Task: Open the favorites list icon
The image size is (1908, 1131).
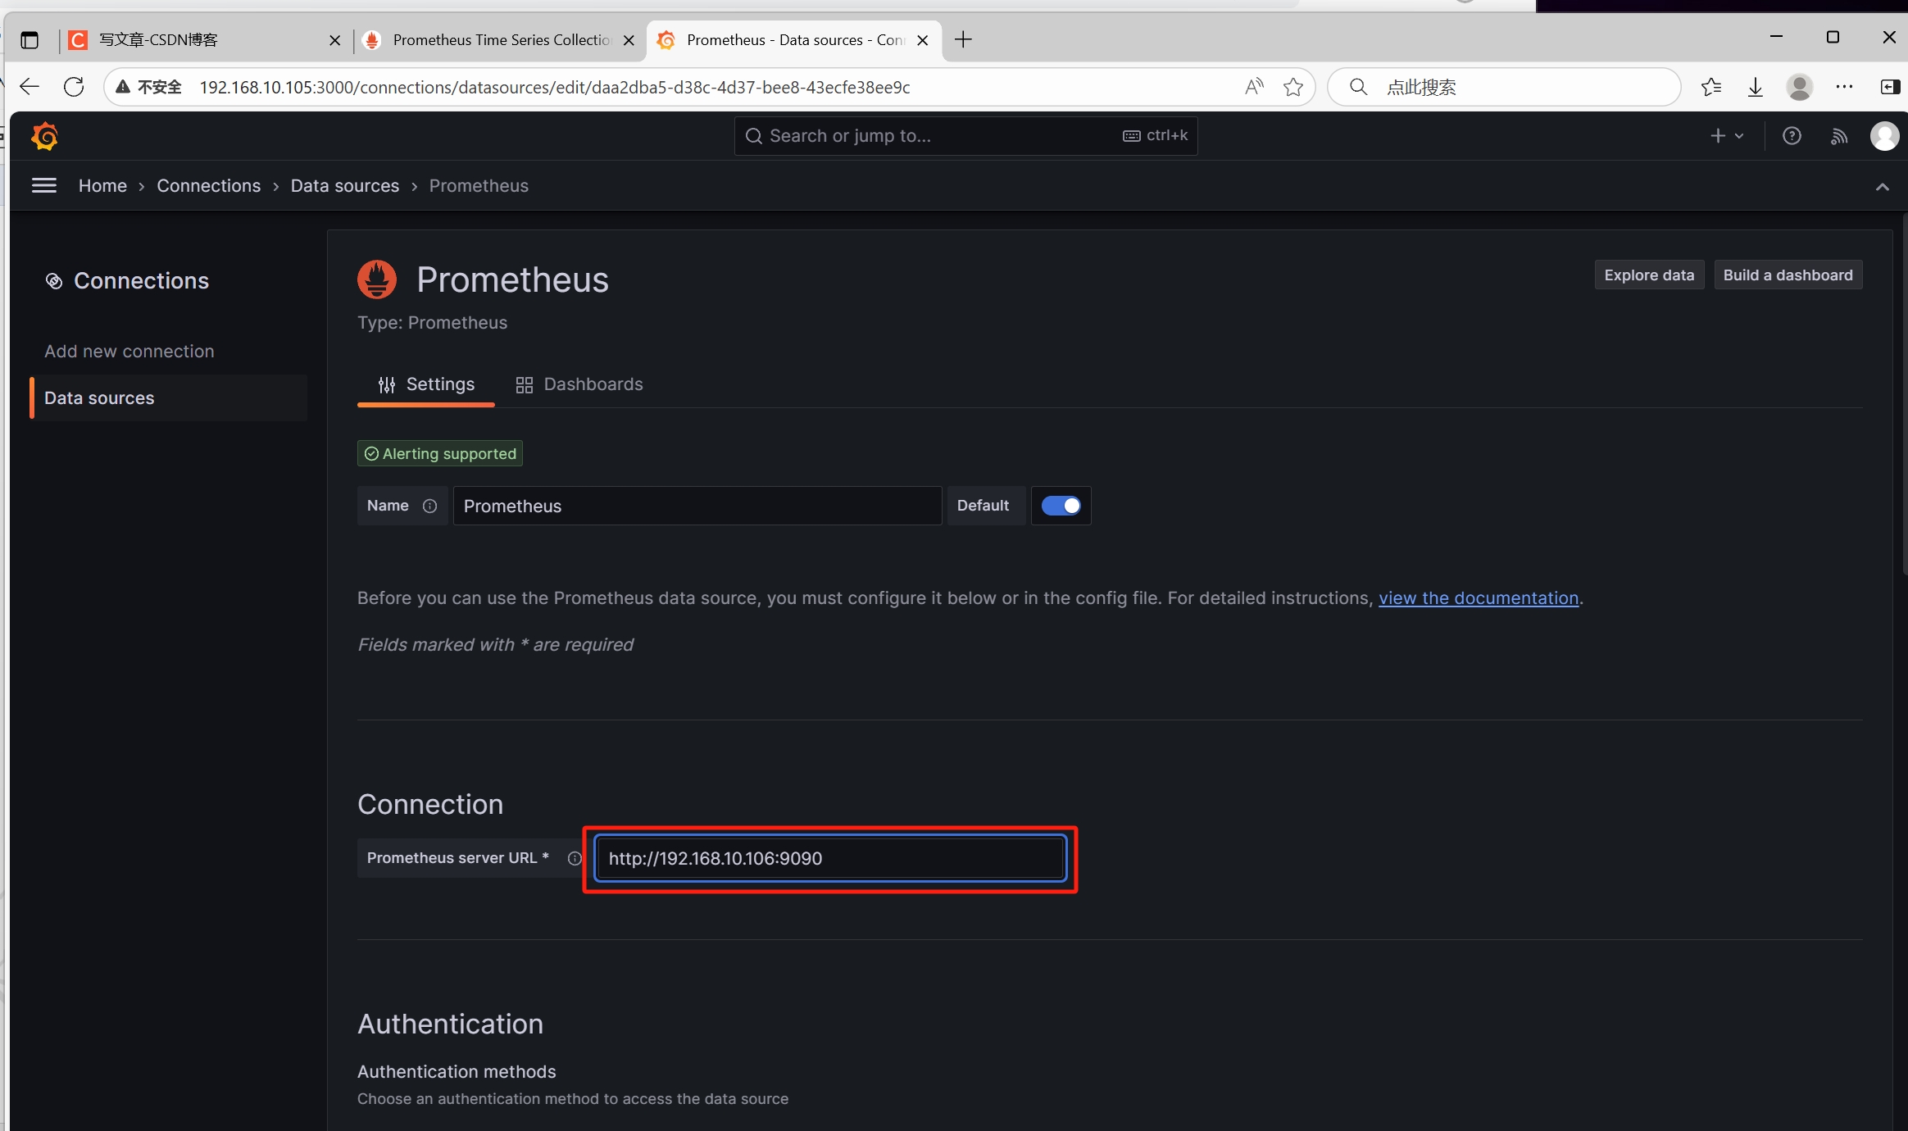Action: click(x=1710, y=87)
